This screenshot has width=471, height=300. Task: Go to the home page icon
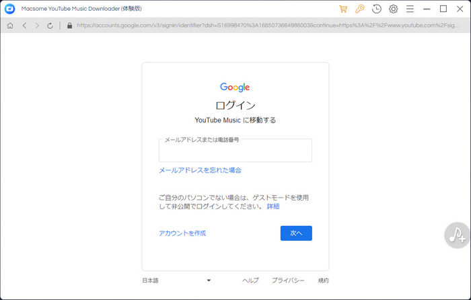pyautogui.click(x=10, y=26)
